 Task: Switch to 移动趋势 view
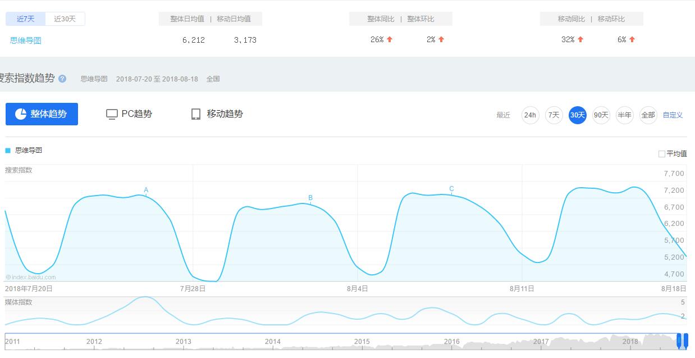217,114
